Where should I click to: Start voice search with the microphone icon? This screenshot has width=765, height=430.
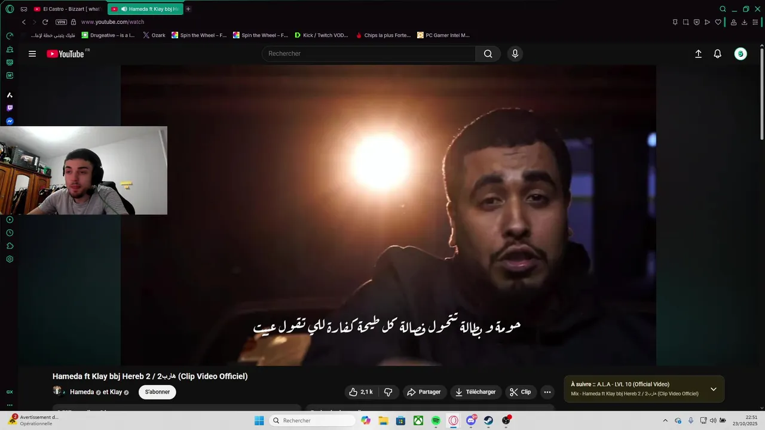pyautogui.click(x=515, y=54)
